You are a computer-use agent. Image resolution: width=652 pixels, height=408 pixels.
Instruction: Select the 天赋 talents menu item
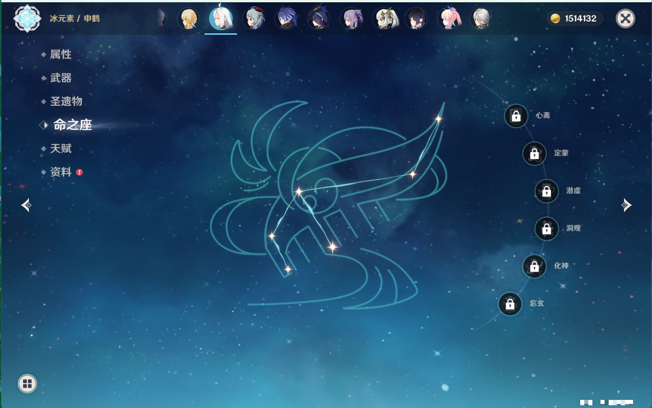(x=61, y=148)
